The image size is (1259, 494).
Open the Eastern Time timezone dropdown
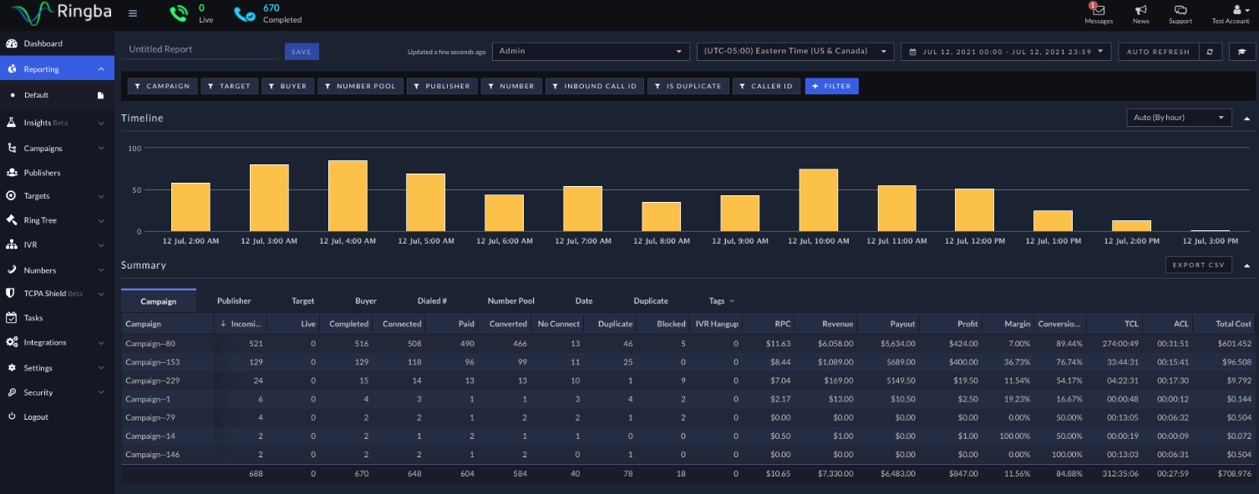[794, 51]
